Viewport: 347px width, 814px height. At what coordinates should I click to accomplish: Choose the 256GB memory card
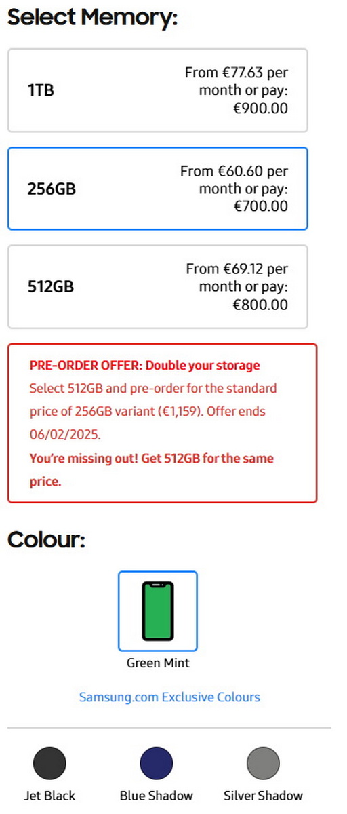point(158,189)
